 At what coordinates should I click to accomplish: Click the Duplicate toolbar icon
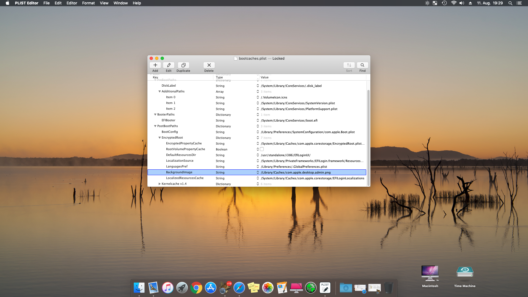[183, 65]
